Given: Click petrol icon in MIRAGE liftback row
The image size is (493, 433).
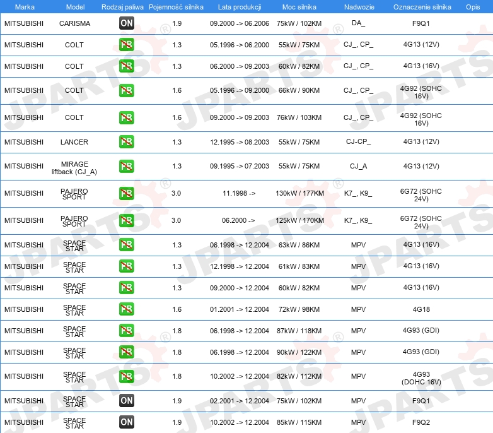Looking at the screenshot, I should point(127,166).
